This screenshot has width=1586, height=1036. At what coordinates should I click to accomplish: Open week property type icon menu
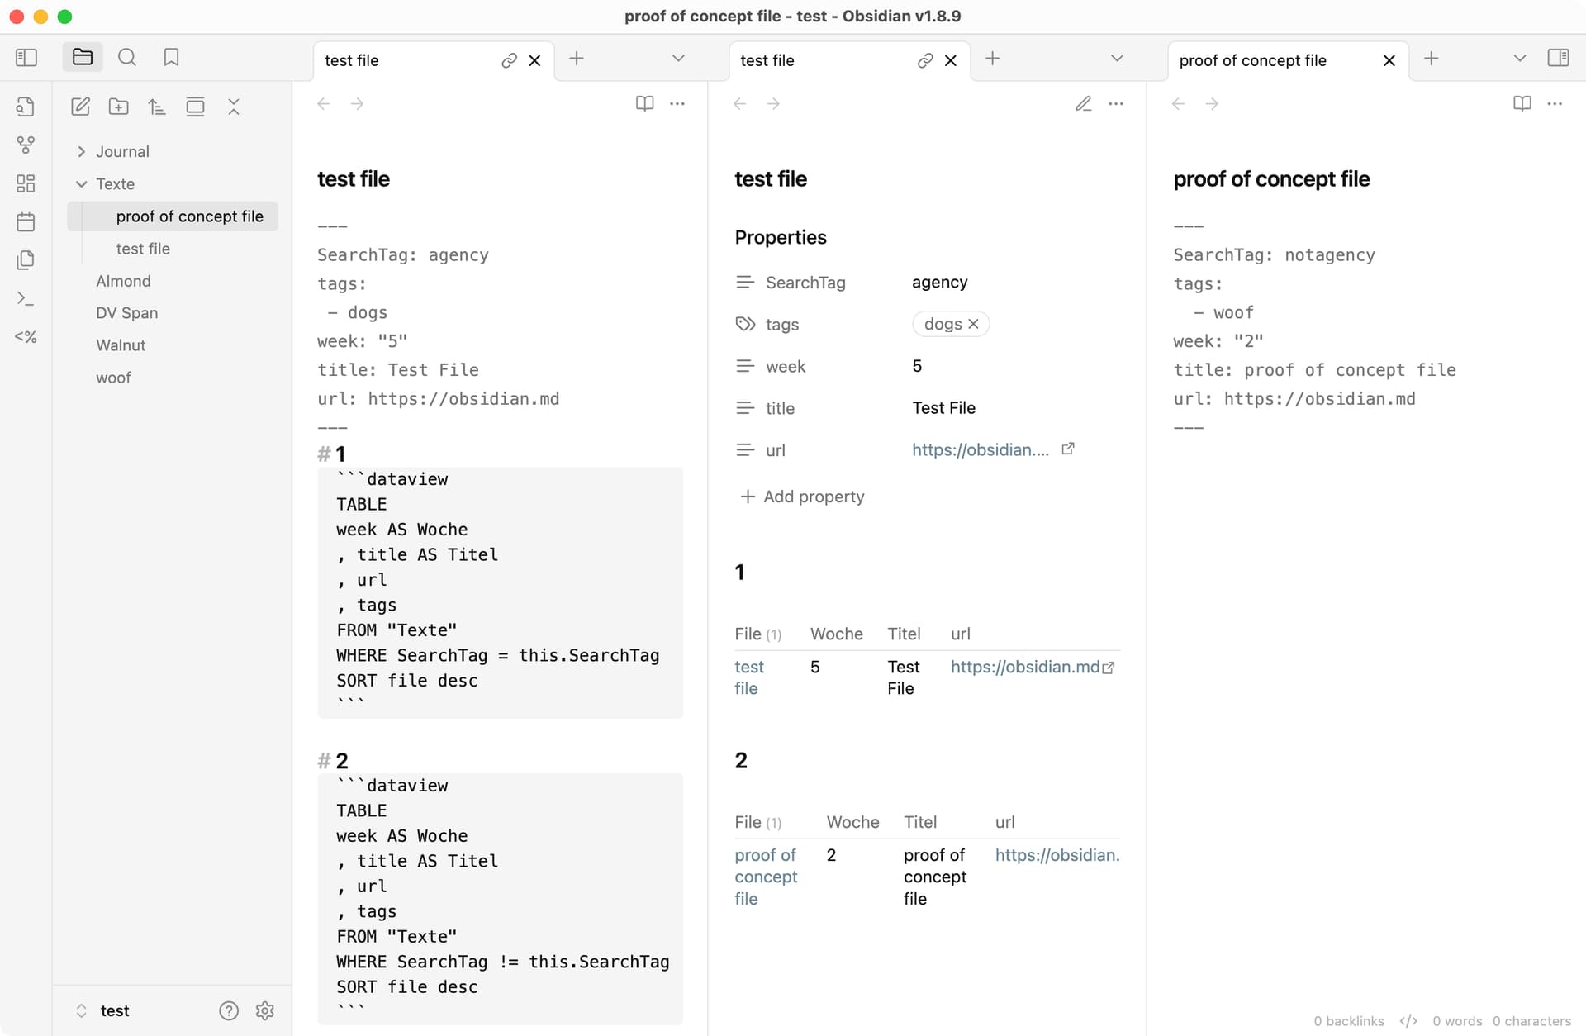click(x=745, y=366)
